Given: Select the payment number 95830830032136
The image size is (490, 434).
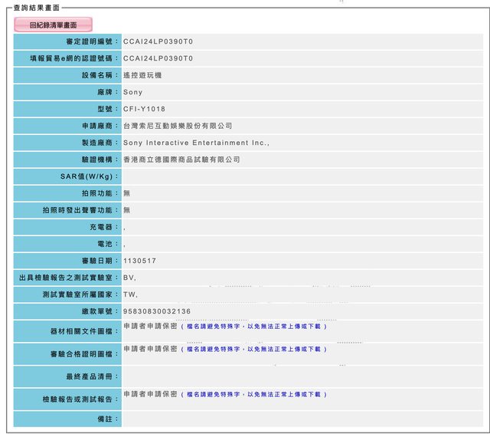Looking at the screenshot, I should click(157, 311).
